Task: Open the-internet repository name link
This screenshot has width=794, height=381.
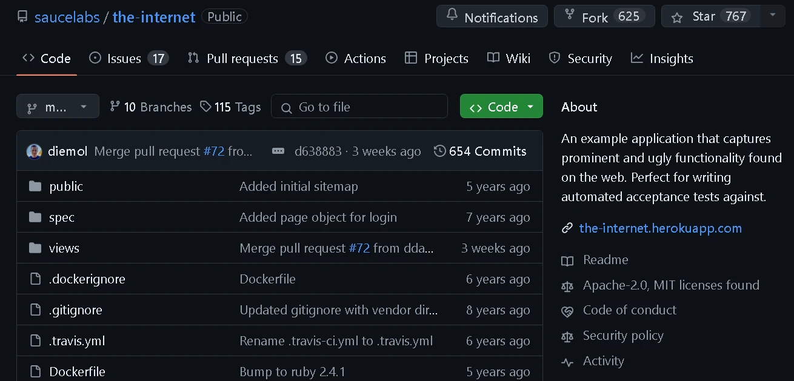Action: pyautogui.click(x=154, y=17)
